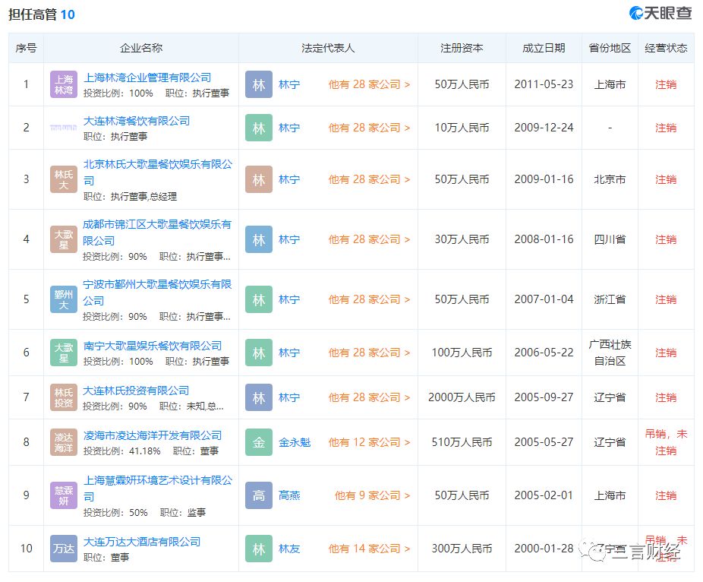Expand '他有 28 家公司' in 宁波市鄞州 row
703x582 pixels.
click(x=369, y=299)
